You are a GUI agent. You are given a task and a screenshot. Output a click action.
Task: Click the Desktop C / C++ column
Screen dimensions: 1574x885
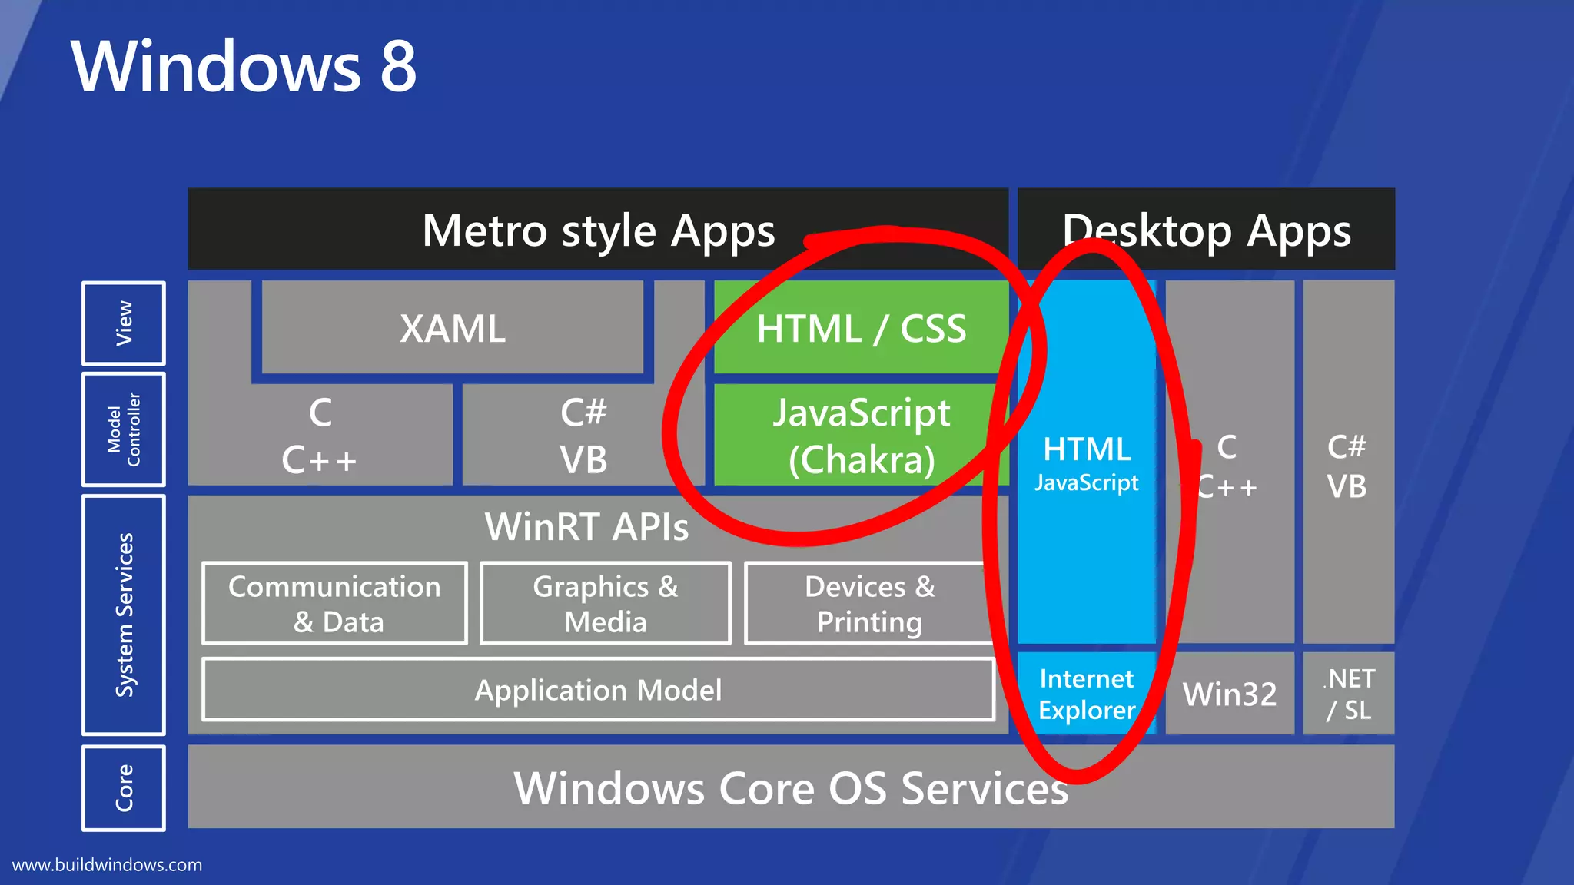coord(1230,462)
